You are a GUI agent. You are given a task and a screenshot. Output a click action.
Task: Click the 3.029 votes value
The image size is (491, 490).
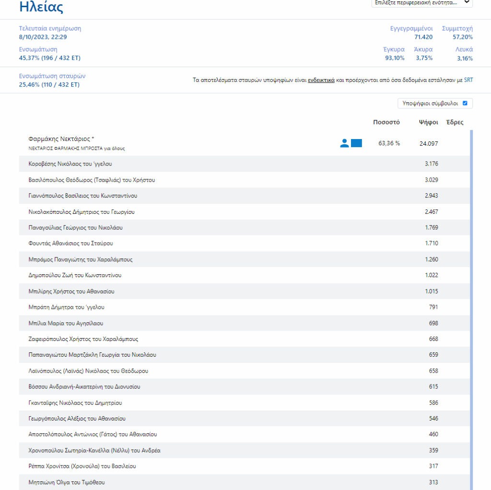[431, 180]
